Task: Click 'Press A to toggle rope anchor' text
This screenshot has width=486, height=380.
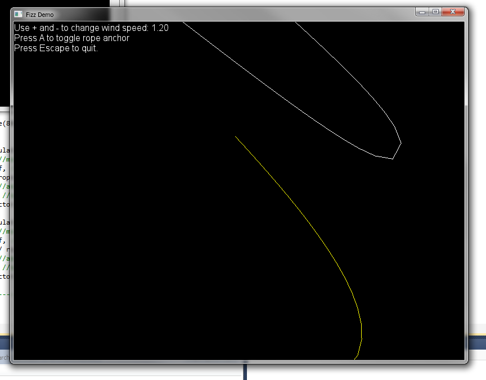Action: pos(71,38)
